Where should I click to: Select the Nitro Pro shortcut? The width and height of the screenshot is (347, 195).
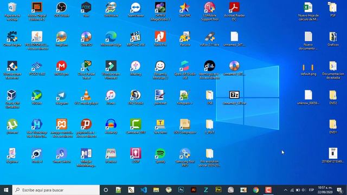[160, 38]
